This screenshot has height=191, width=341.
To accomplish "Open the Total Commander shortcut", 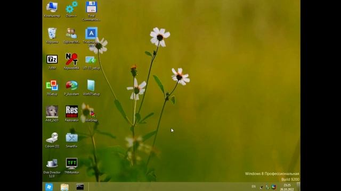I will 91,11.
